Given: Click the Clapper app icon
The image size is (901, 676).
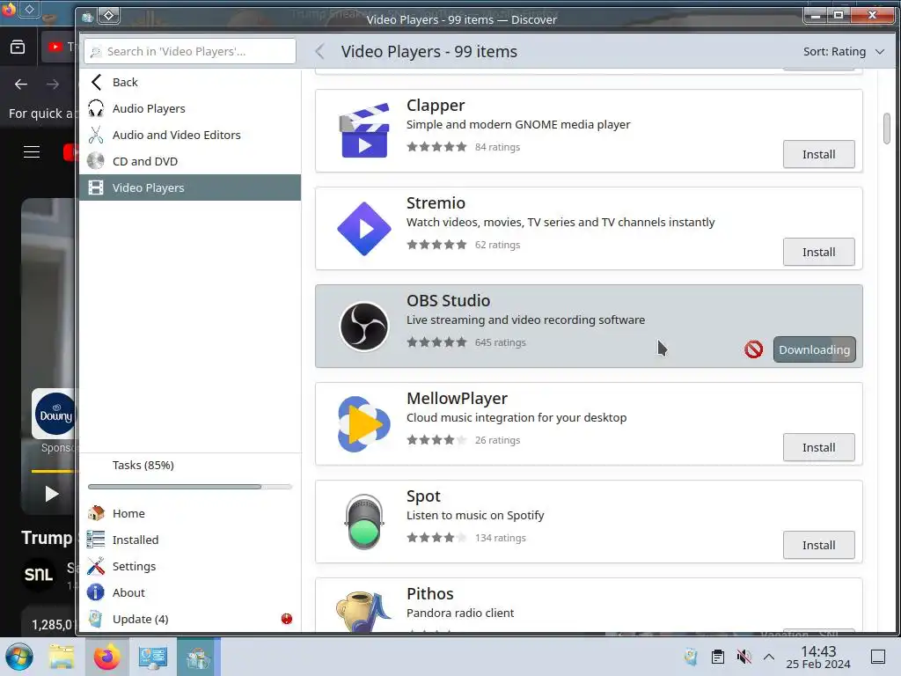Looking at the screenshot, I should pos(364,130).
